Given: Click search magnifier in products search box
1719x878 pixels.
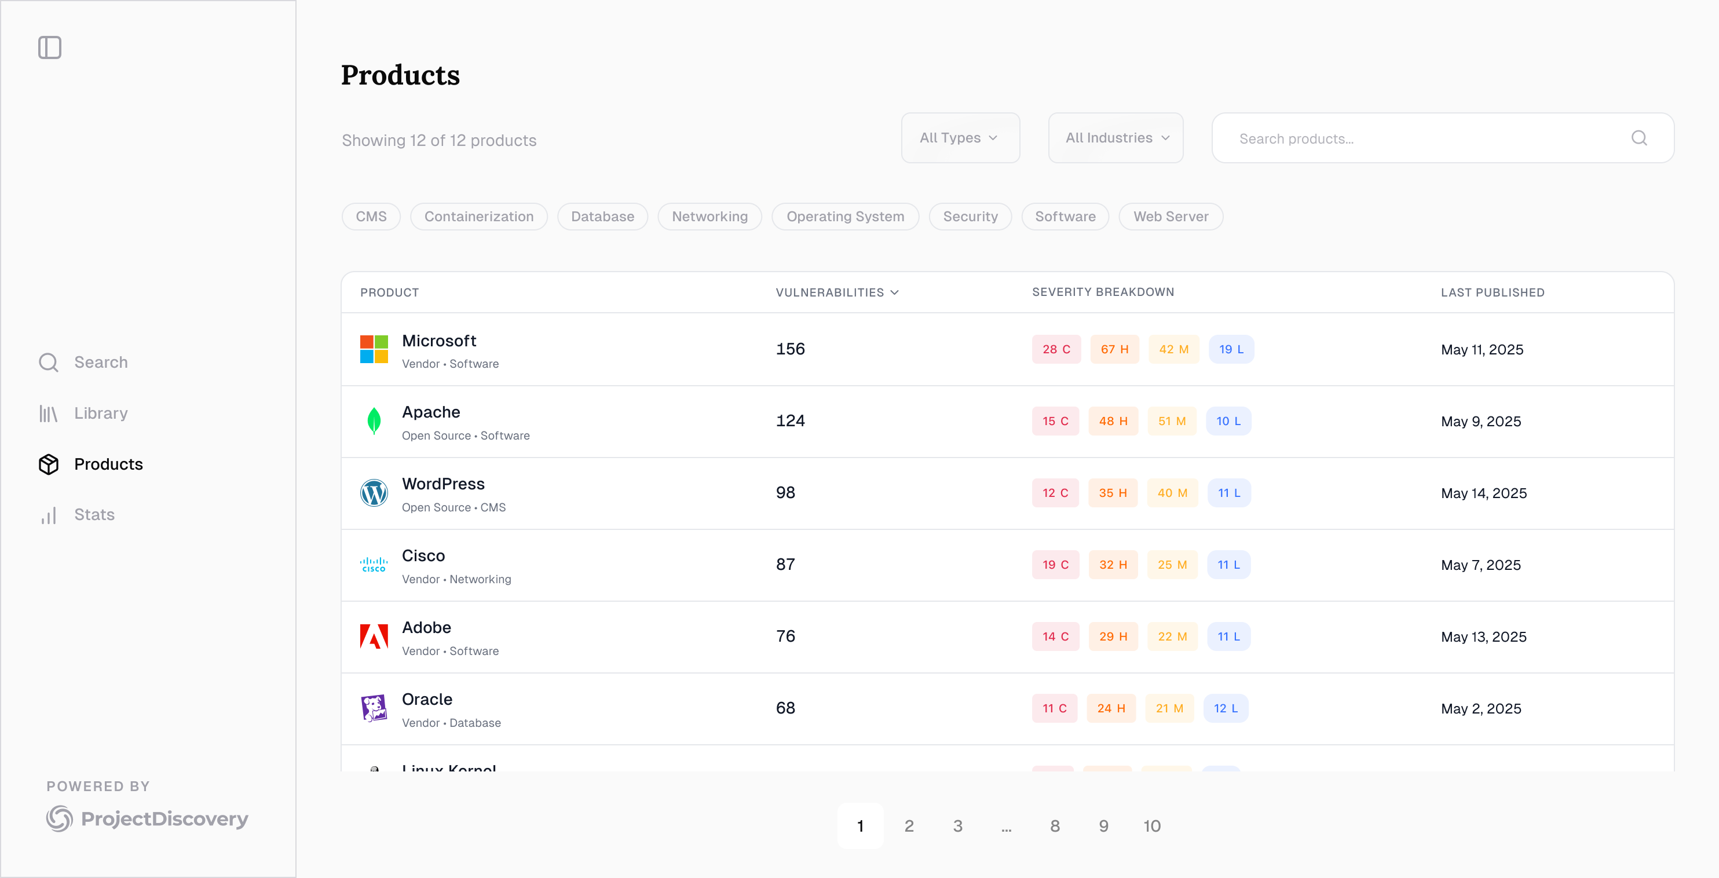Looking at the screenshot, I should point(1639,138).
